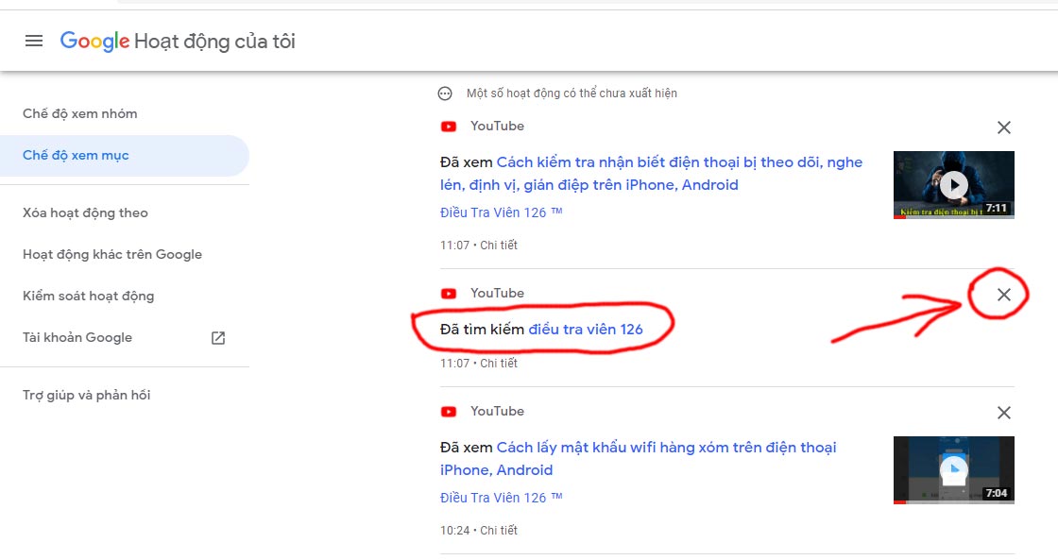Play the 7:04 video thumbnail
The image size is (1058, 560).
(x=953, y=470)
